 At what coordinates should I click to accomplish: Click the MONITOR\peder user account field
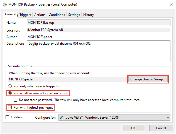pyautogui.click(x=67, y=79)
